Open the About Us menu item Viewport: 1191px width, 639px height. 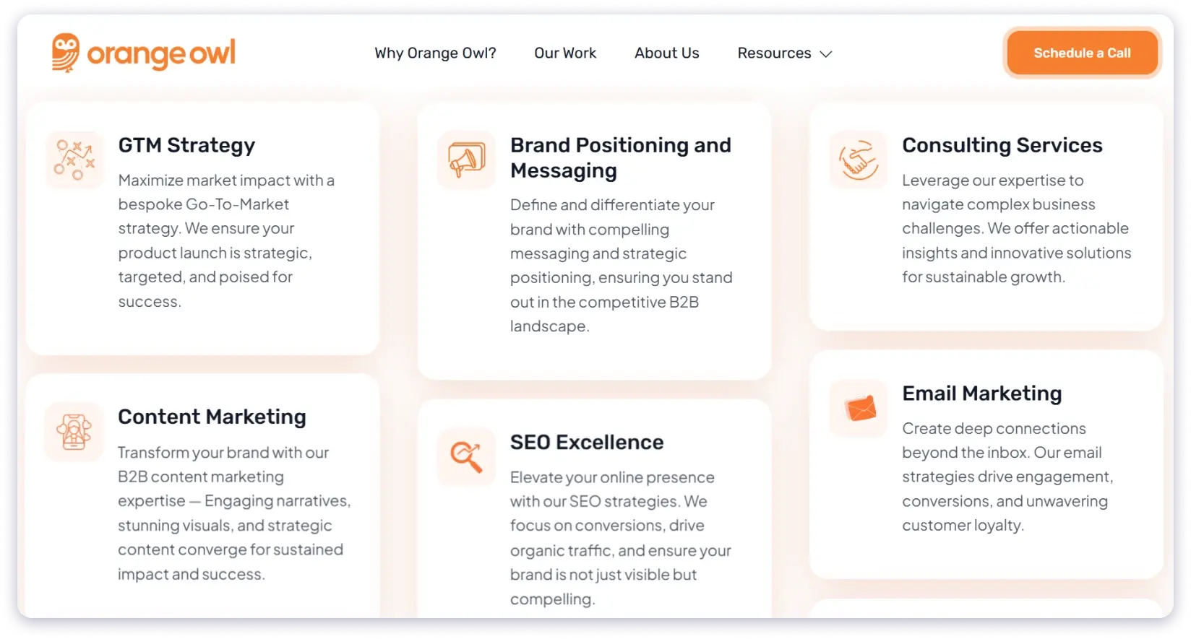(x=666, y=53)
